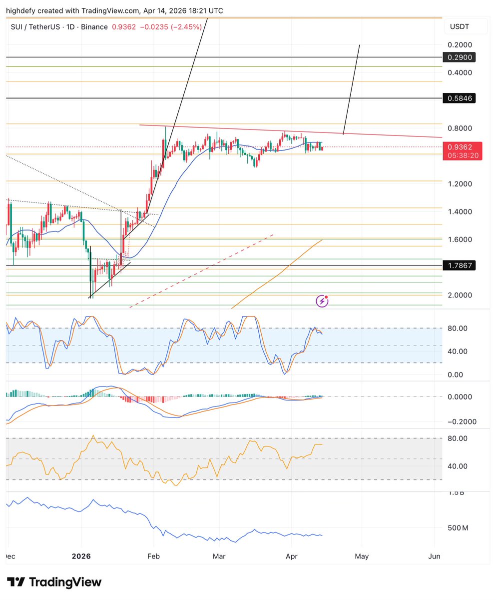
Task: Click the 0.8000 price axis label
Action: tap(459, 128)
